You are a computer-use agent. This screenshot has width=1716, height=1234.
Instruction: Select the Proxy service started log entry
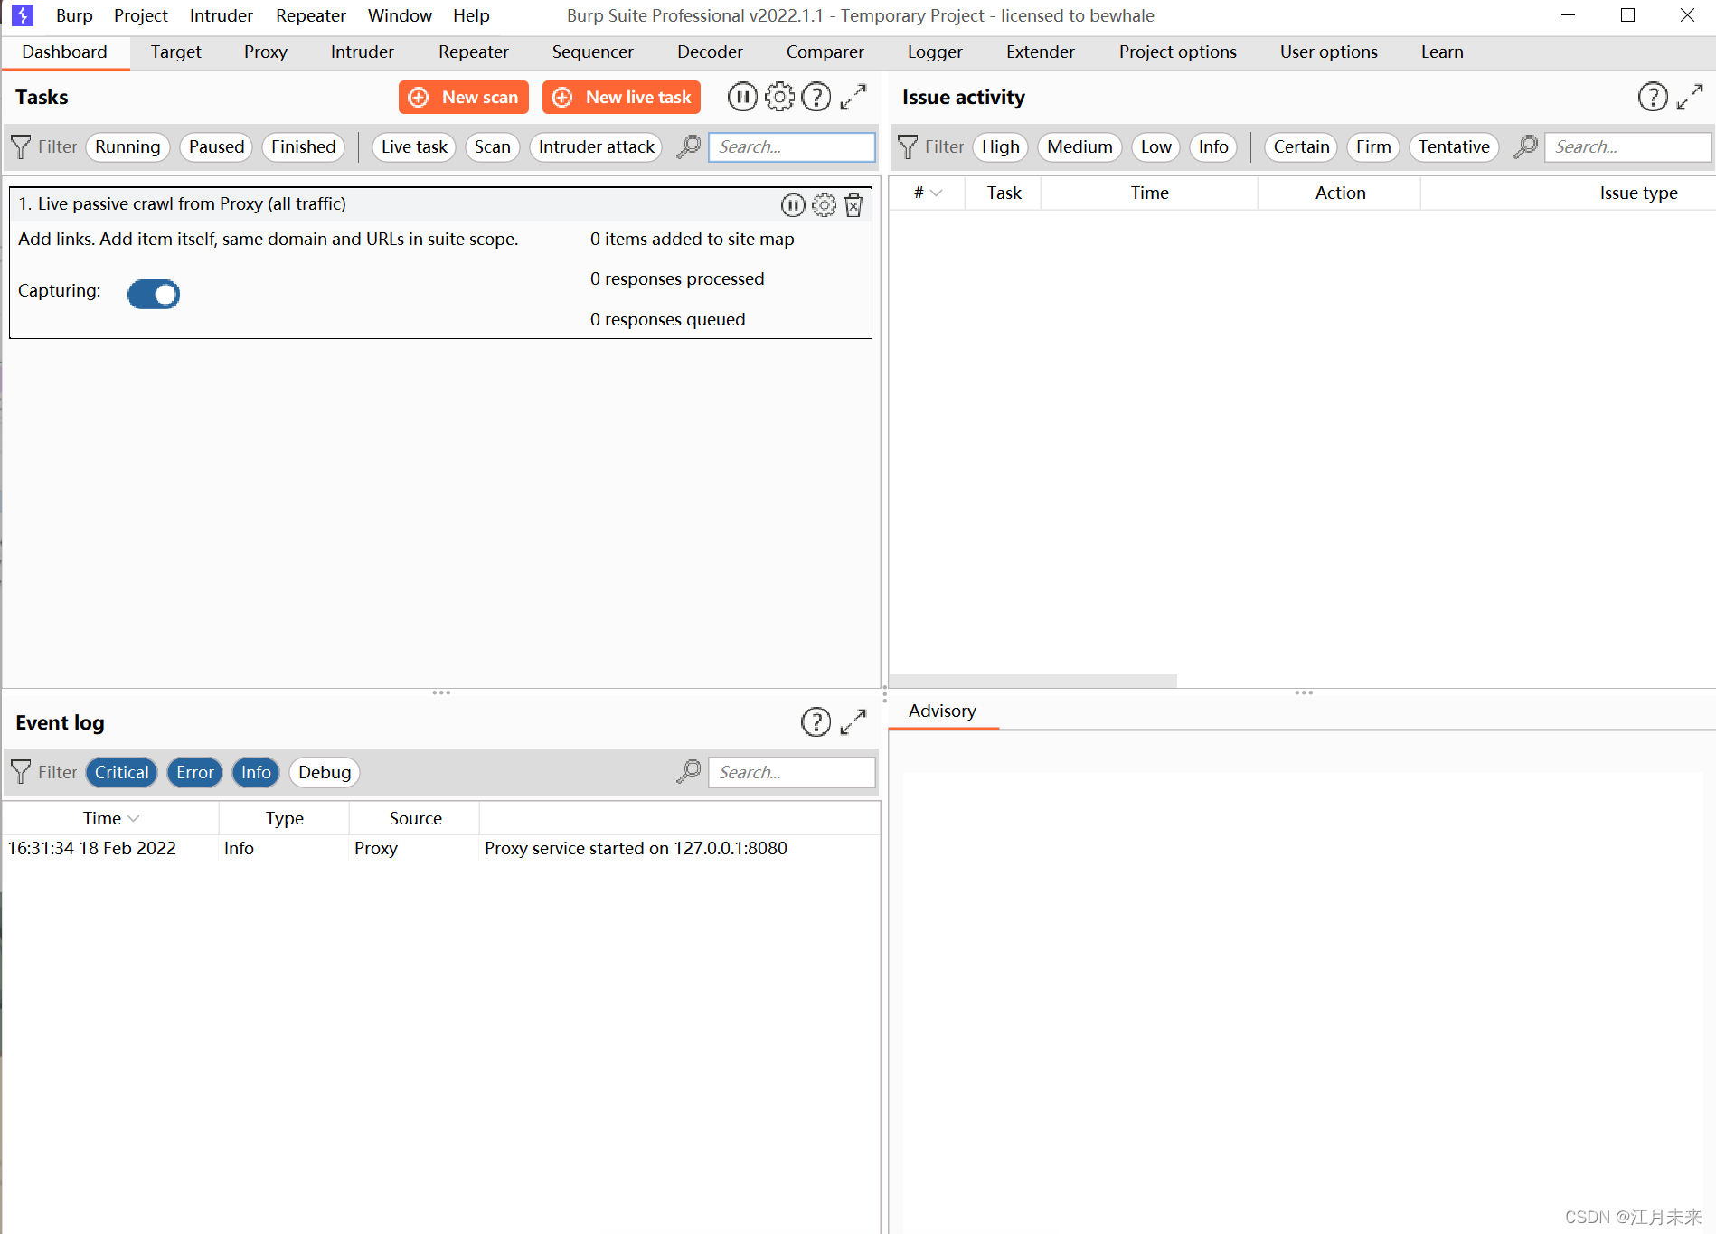point(441,848)
